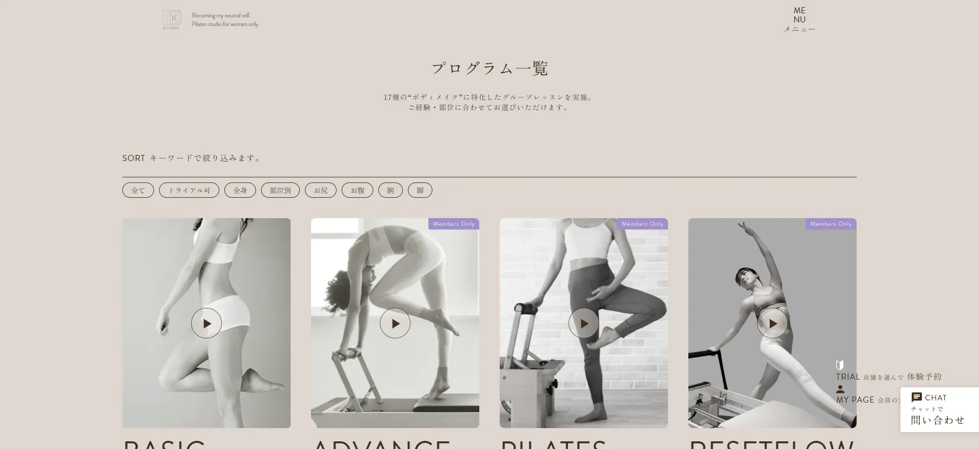Viewport: 979px width, 449px height.
Task: Open the 問い合わせ chat inquiry
Action: point(938,420)
